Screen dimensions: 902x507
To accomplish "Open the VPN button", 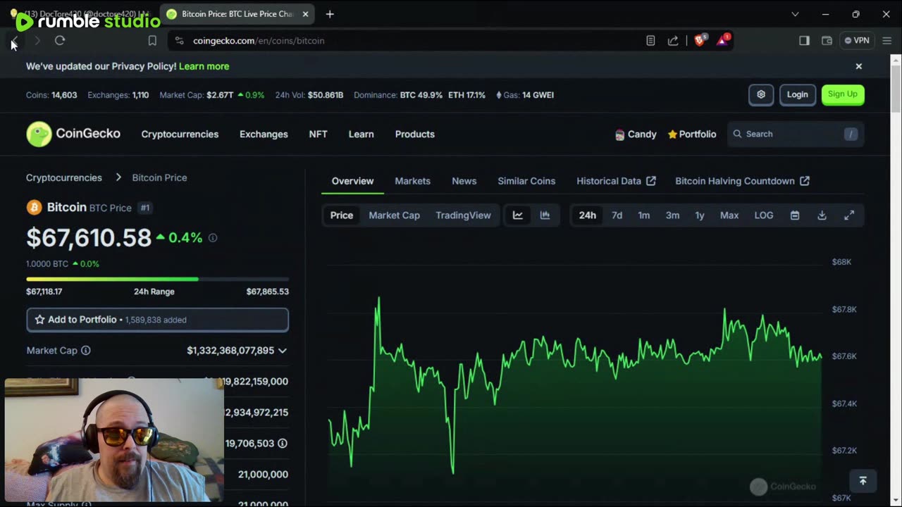I will pos(857,41).
